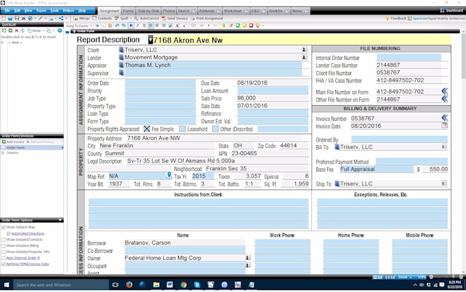466x292 pixels.
Task: Click the Auto Internal Order # link
Action: (x=23, y=258)
